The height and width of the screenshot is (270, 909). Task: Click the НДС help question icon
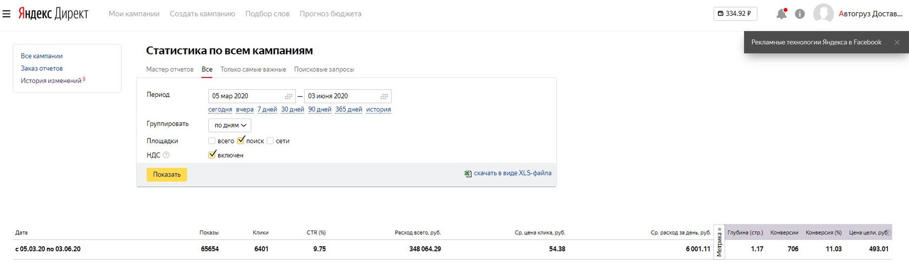click(166, 155)
